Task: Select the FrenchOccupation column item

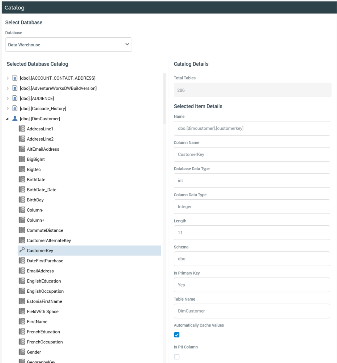Action: tap(44, 342)
